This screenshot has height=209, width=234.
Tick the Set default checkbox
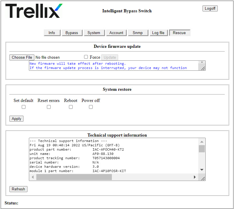click(23, 107)
